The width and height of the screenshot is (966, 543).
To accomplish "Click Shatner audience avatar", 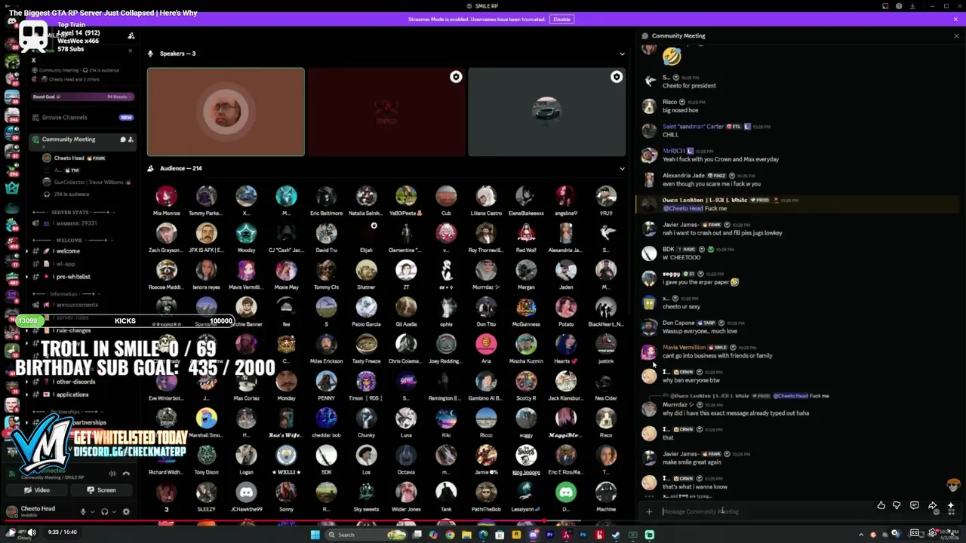I will 366,271.
